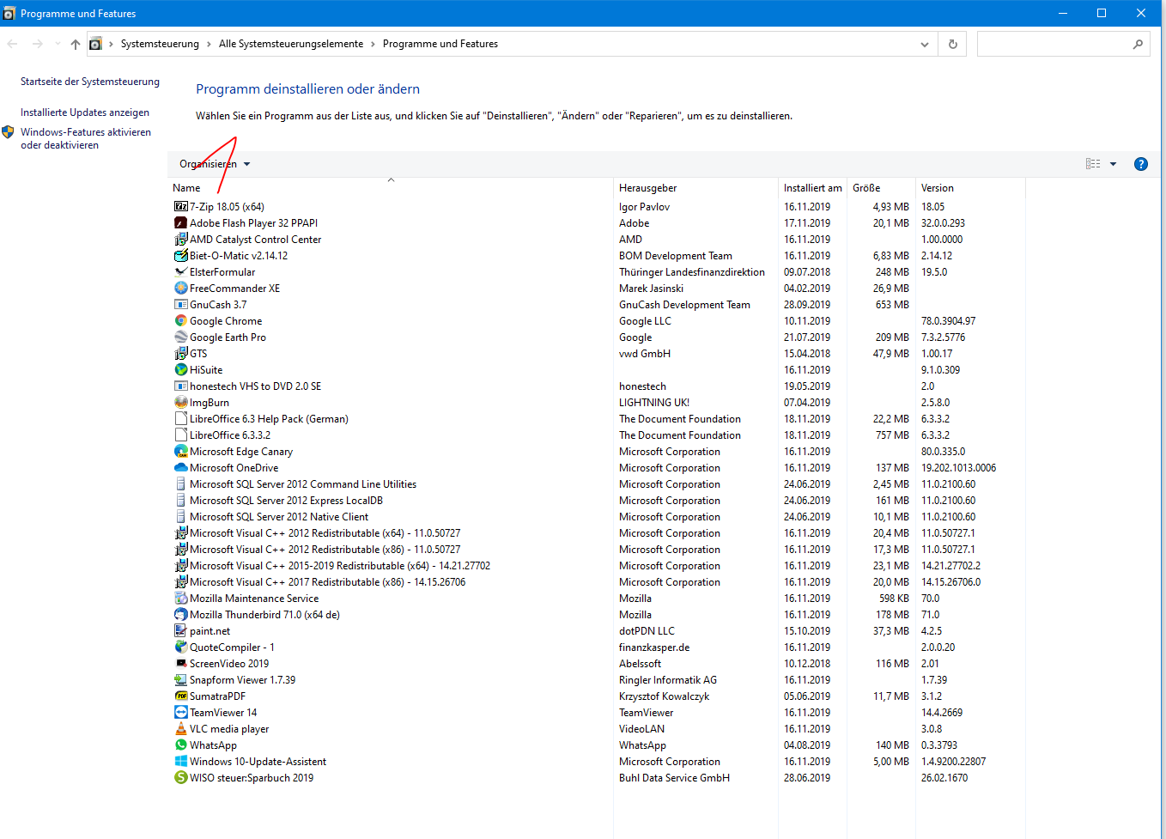The height and width of the screenshot is (839, 1166).
Task: Click publisher Buhl Data Service GmbH
Action: 674,777
